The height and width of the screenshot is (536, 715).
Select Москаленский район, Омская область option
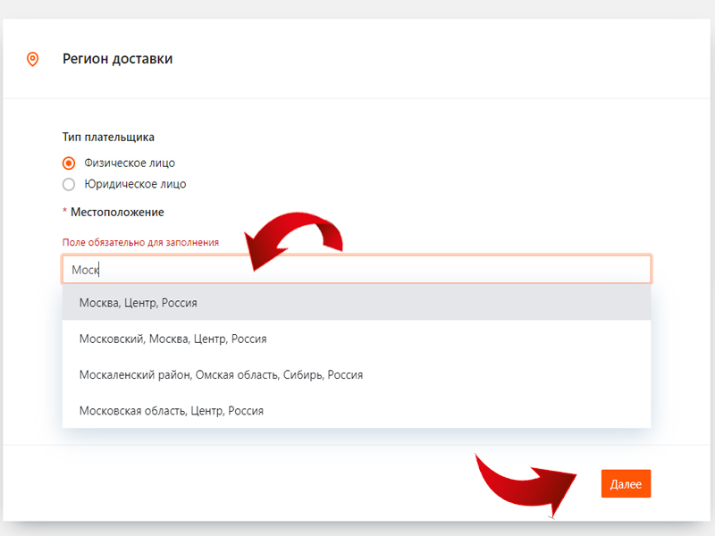221,375
